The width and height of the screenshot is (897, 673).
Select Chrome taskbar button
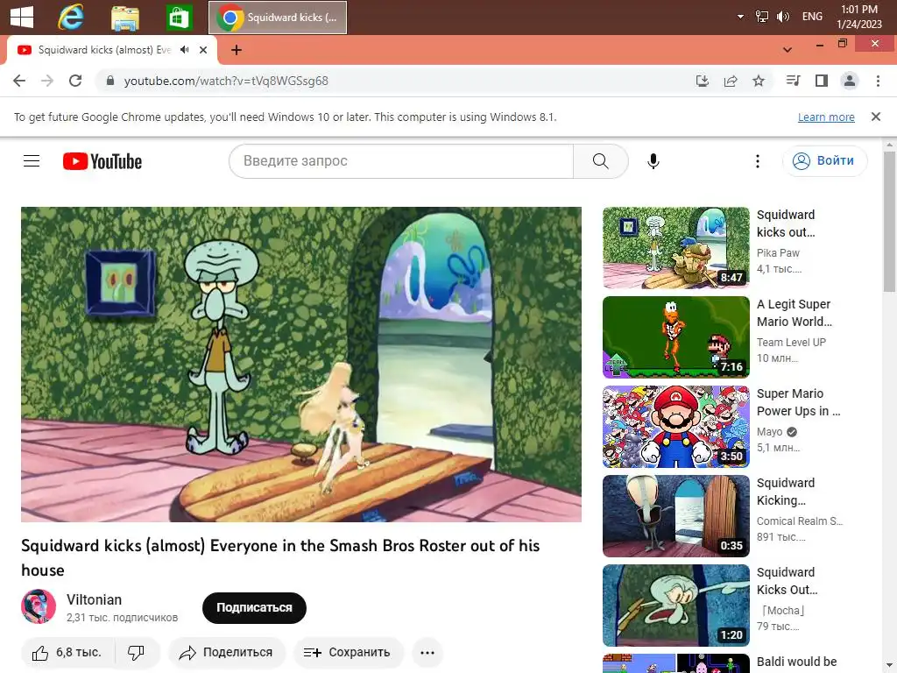(278, 18)
